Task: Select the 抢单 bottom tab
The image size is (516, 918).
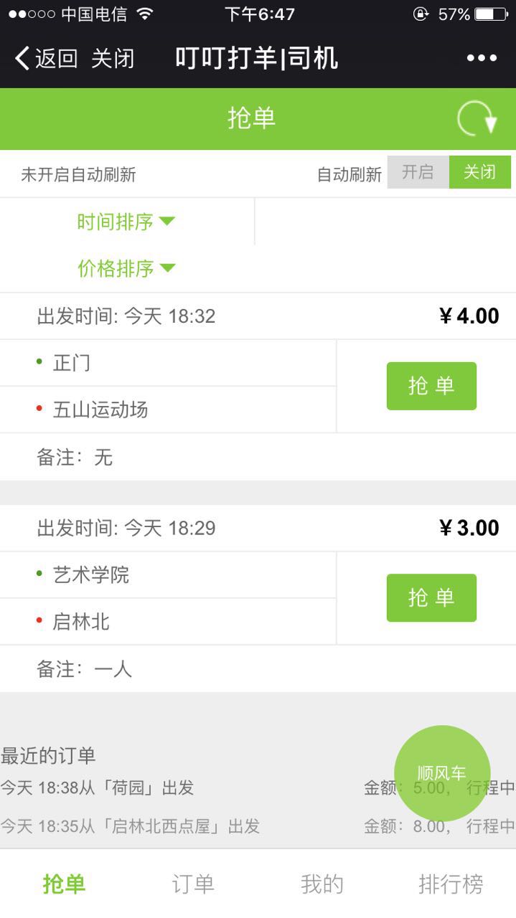Action: tap(64, 884)
